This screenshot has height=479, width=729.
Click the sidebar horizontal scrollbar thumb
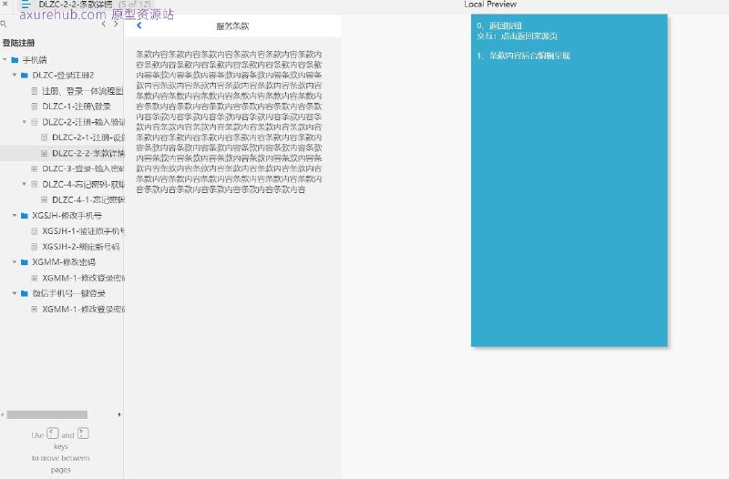[47, 414]
